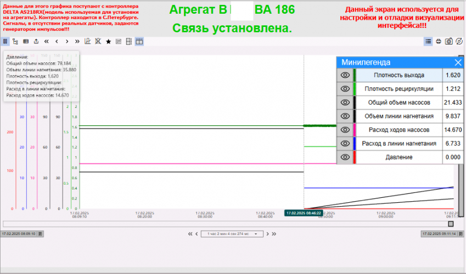Click the refresh/sync icon at top right
The height and width of the screenshot is (274, 466).
coord(459,41)
